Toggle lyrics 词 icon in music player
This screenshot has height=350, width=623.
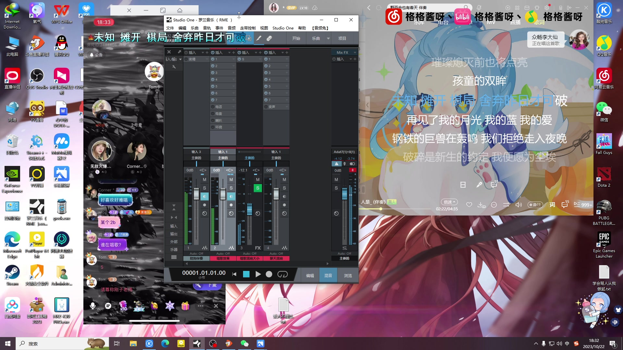point(552,205)
